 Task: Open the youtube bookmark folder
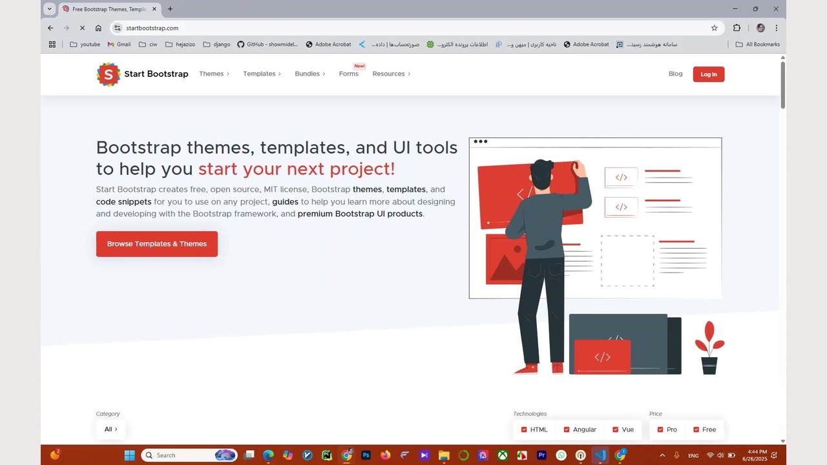85,45
